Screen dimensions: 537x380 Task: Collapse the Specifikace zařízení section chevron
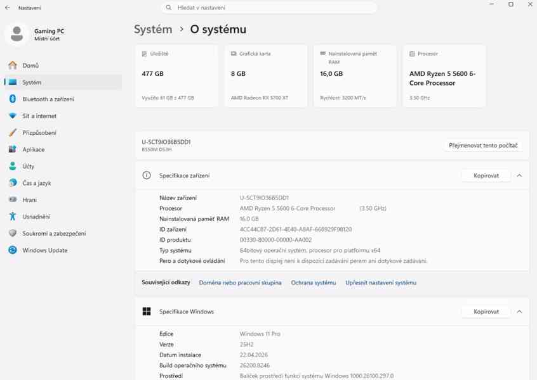click(x=519, y=175)
